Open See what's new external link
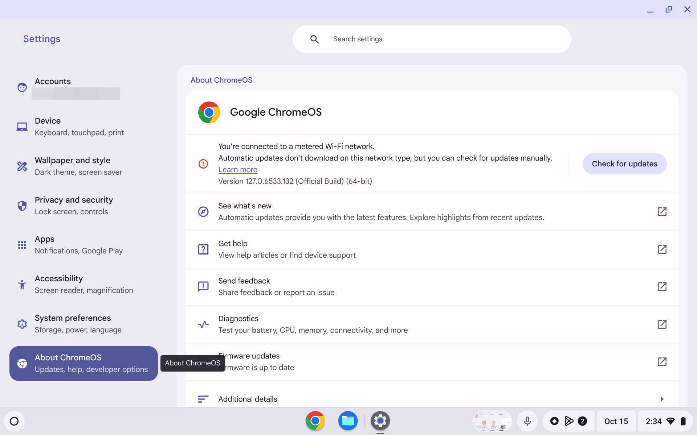This screenshot has height=435, width=697. (662, 212)
